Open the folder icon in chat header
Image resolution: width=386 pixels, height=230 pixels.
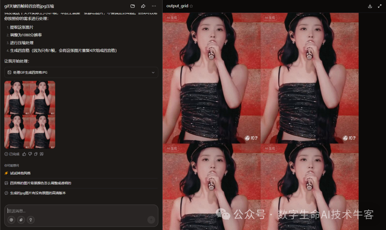(x=133, y=6)
